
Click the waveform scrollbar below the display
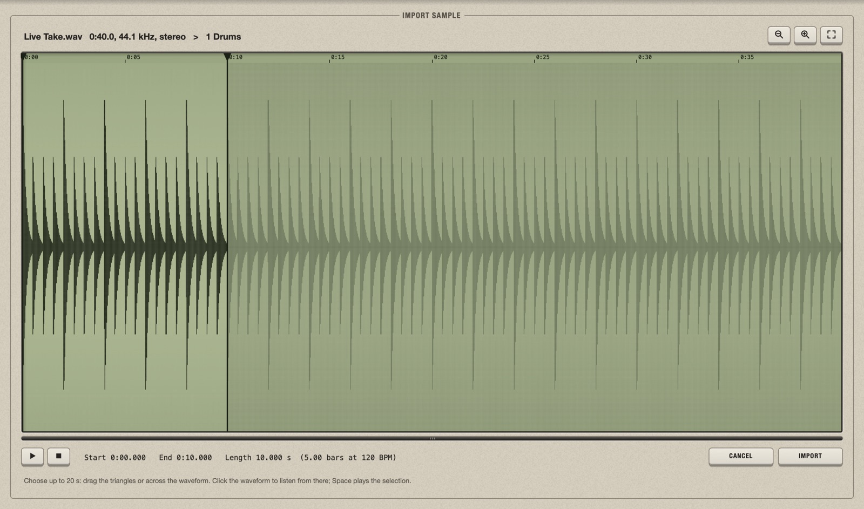click(432, 438)
